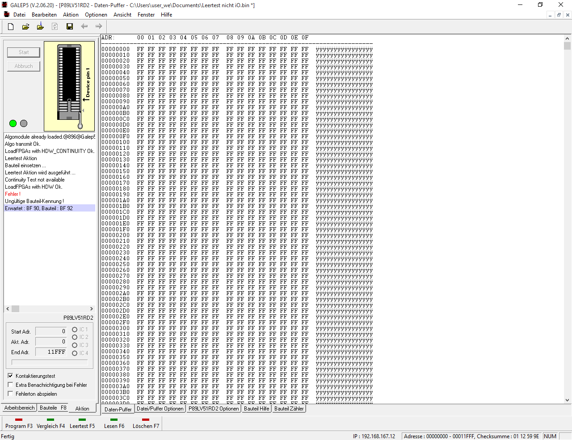572x440 pixels.
Task: Open the Optionen menu
Action: 96,15
